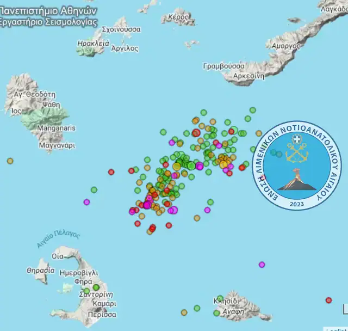Click the Θηρασία island label
The height and width of the screenshot is (331, 348).
pos(41,270)
